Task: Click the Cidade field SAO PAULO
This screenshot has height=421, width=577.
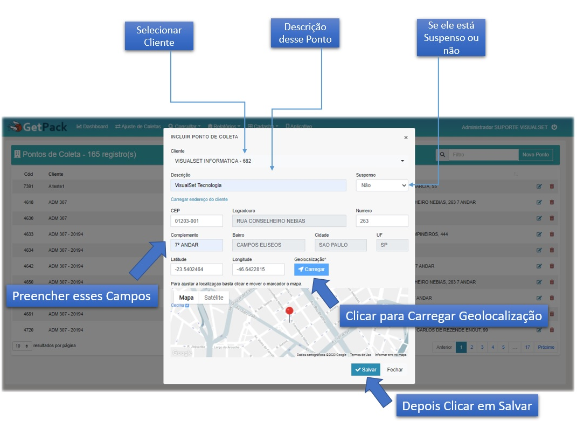Action: (x=340, y=245)
